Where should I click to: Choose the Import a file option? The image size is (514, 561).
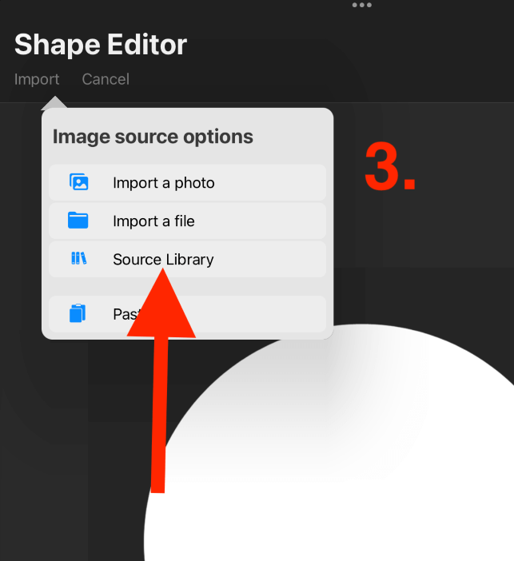coord(187,221)
